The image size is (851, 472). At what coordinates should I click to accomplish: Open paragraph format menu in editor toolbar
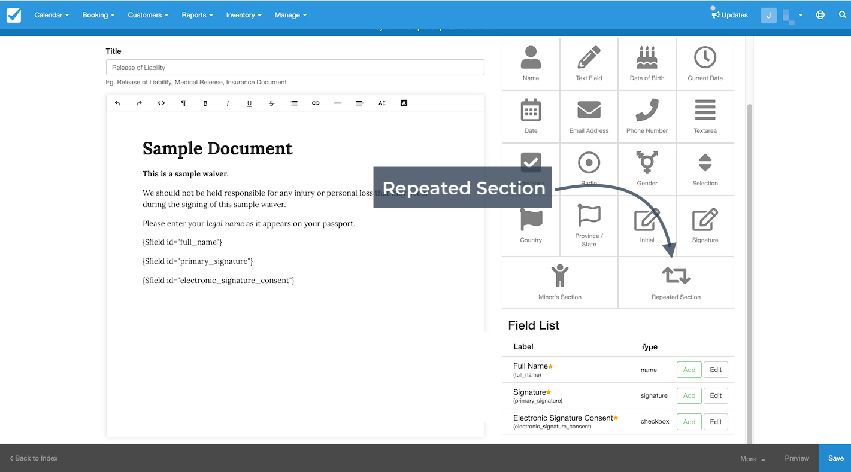pyautogui.click(x=183, y=103)
